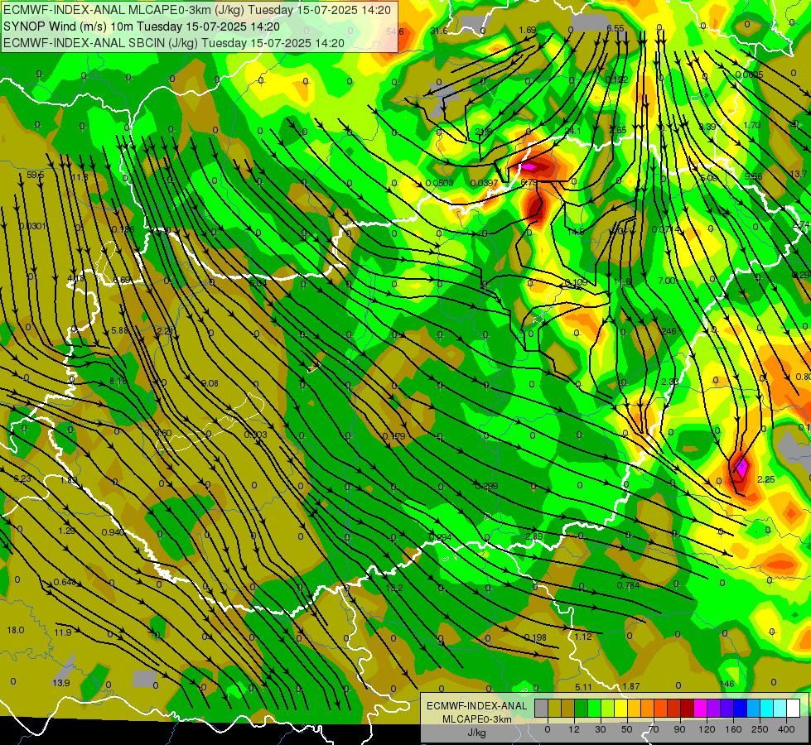
Task: Select the map value 6.23
Action: point(22,479)
